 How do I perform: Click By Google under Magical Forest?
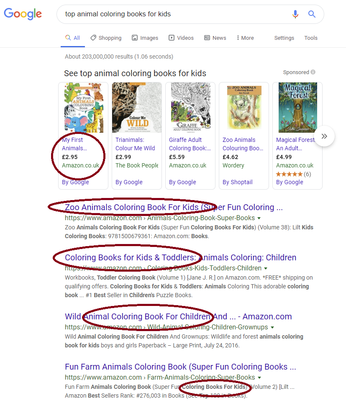click(290, 182)
